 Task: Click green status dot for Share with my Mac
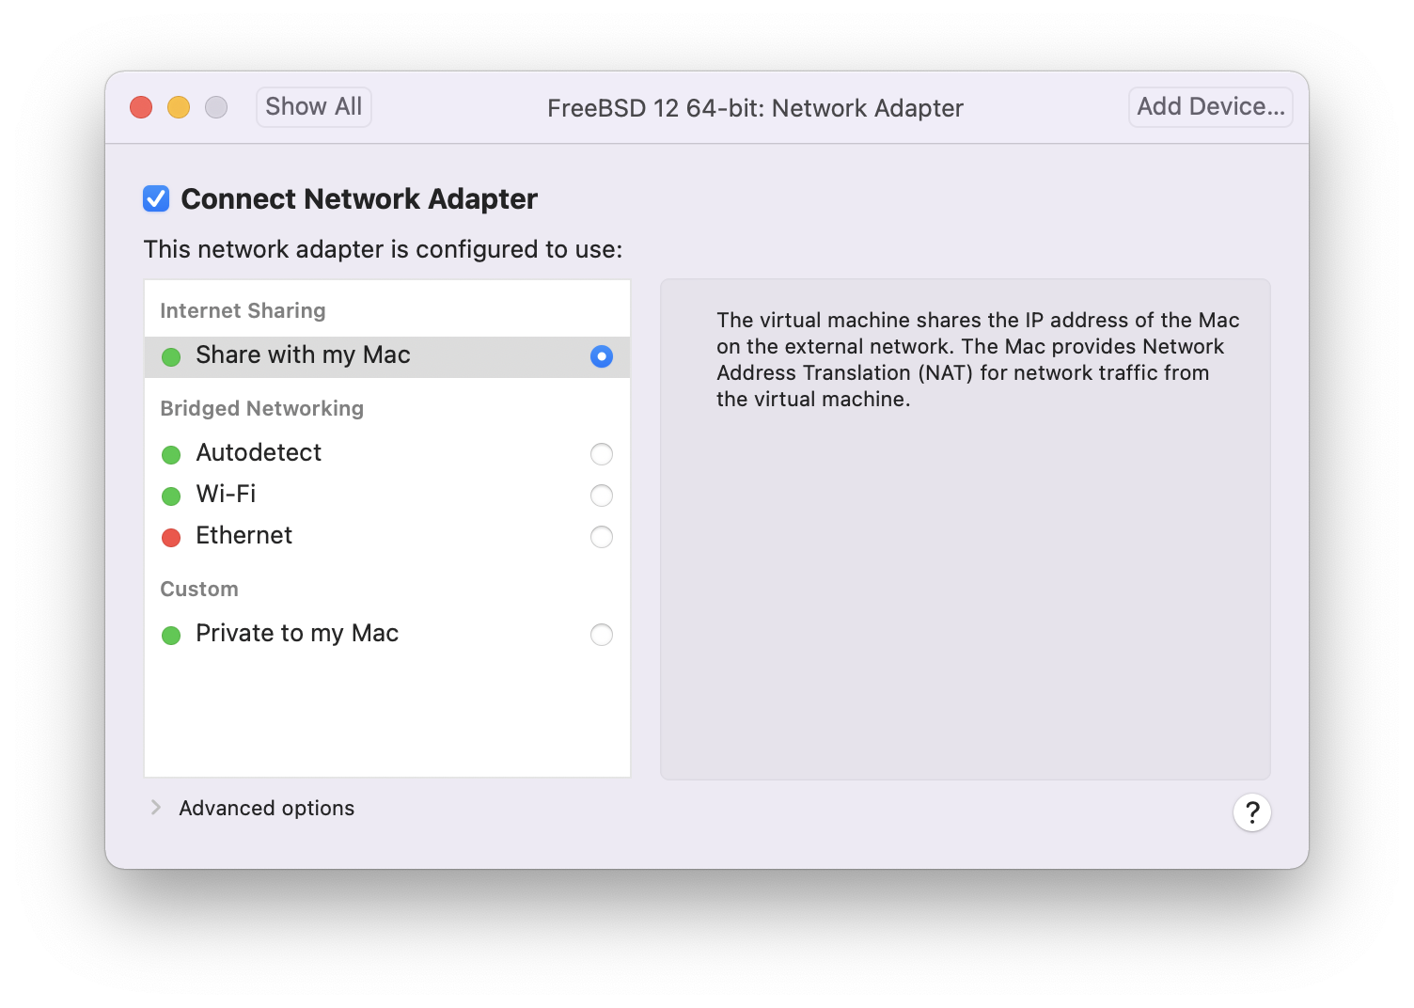coord(171,357)
